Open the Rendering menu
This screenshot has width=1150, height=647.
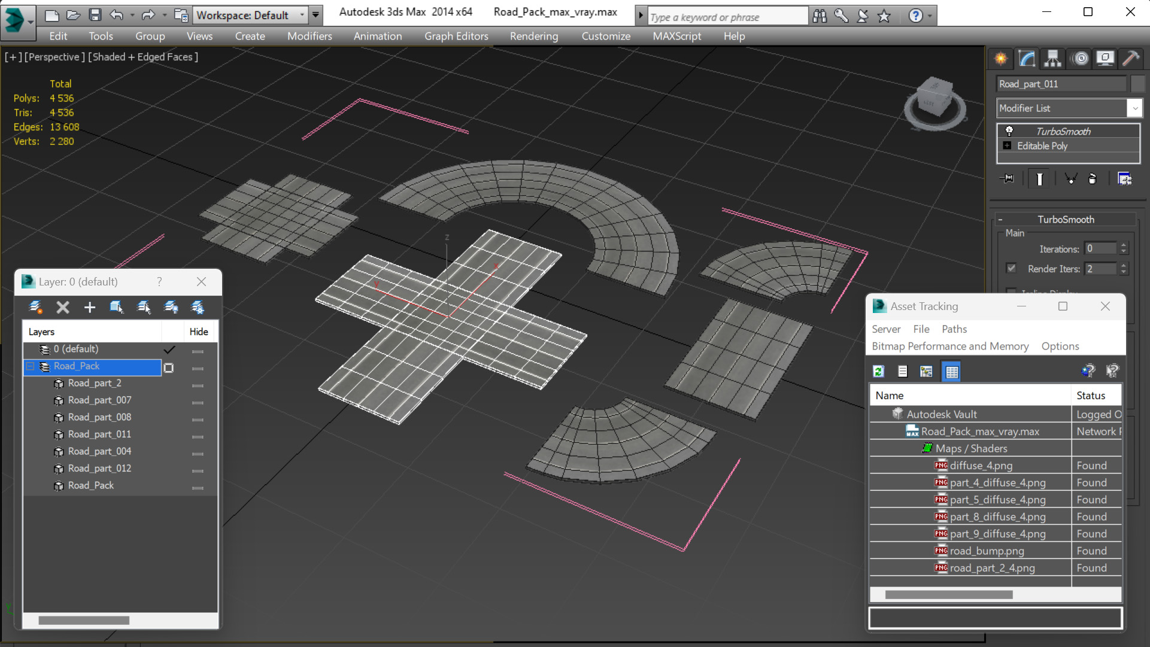[533, 37]
